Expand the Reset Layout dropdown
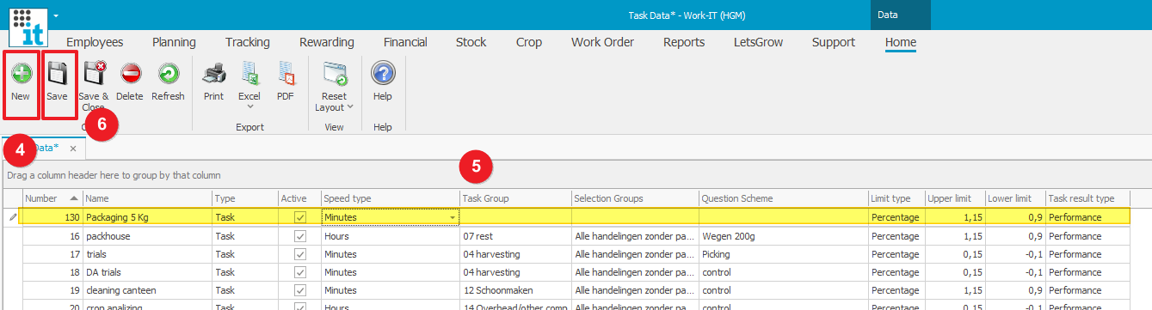Viewport: 1152px width, 310px height. [351, 107]
